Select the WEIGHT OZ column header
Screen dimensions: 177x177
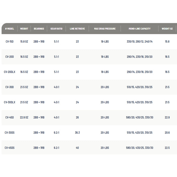point(167,29)
